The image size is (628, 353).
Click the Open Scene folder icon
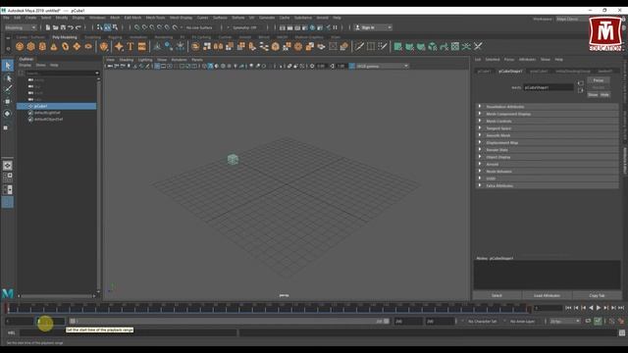click(55, 27)
